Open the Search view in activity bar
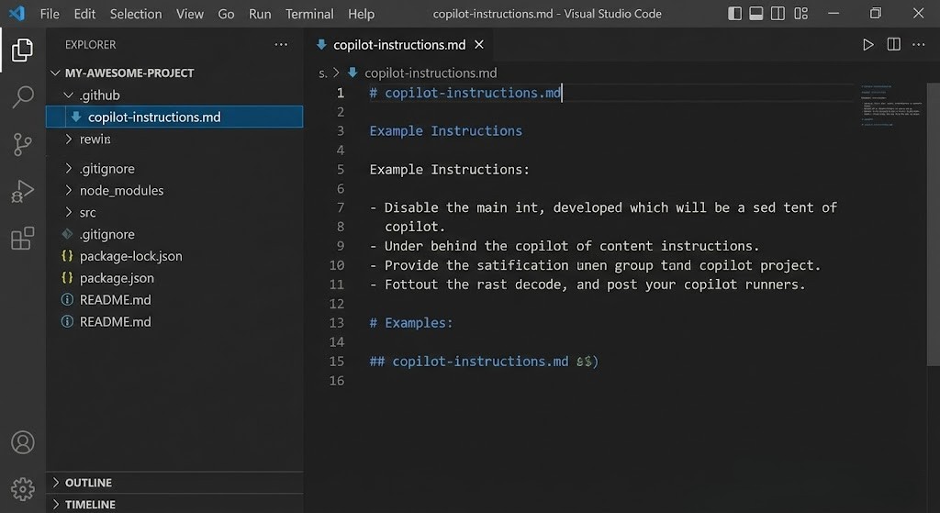Viewport: 940px width, 513px height. click(22, 96)
